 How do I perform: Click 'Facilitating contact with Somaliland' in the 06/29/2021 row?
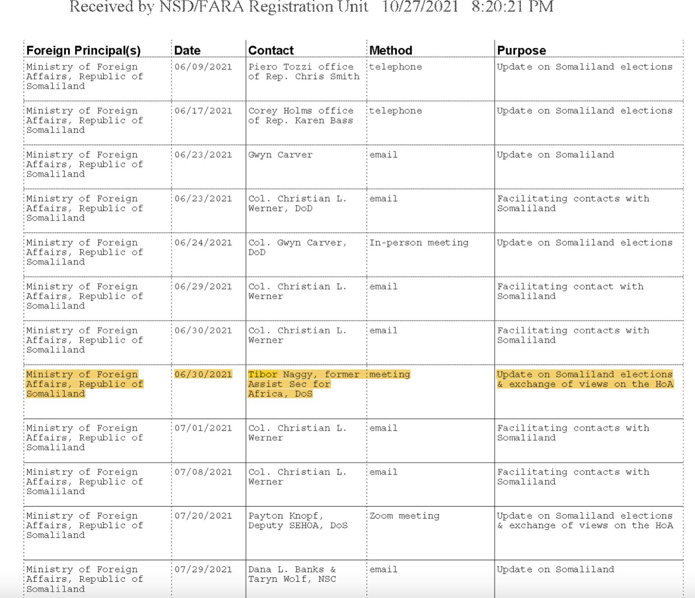coord(570,291)
